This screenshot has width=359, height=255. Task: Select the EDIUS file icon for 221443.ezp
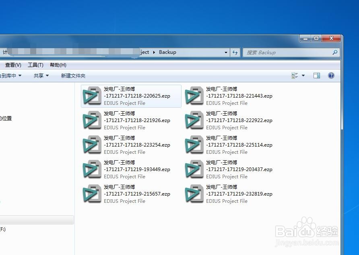194,96
